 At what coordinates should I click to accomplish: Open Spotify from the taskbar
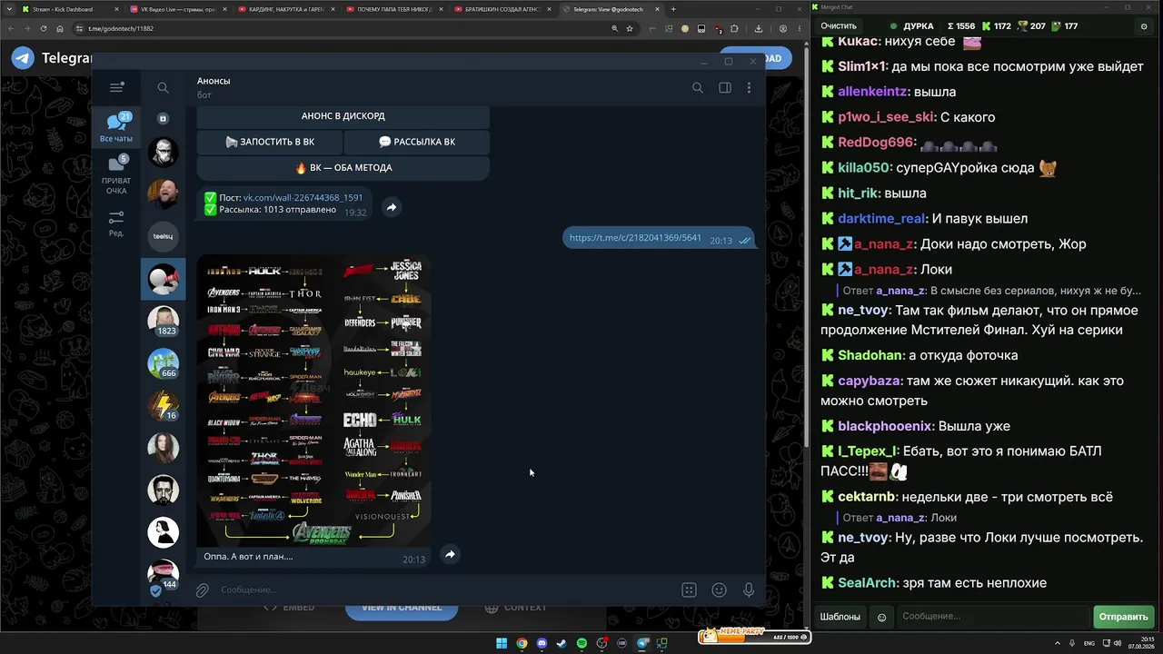tap(581, 644)
